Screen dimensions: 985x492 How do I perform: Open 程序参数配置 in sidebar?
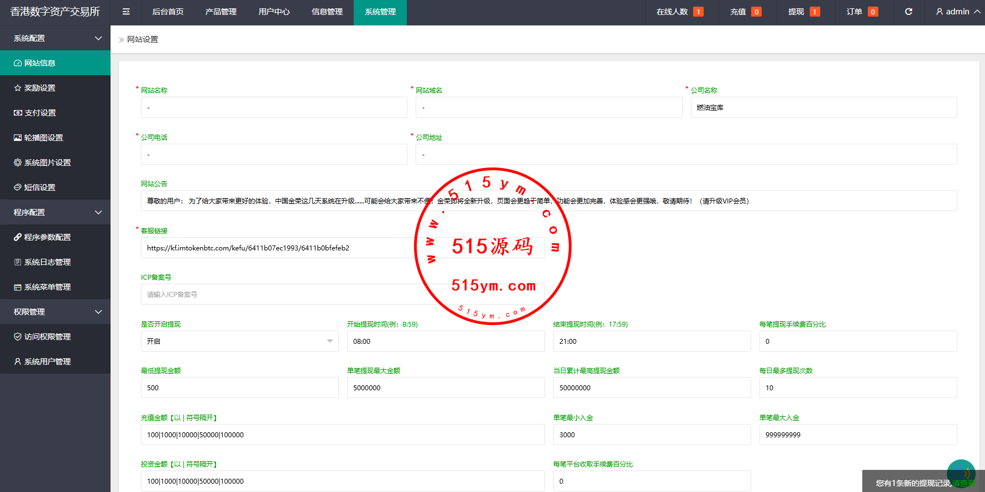pyautogui.click(x=47, y=237)
